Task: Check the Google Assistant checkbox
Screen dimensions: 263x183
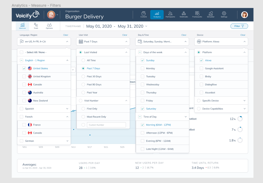Action: 201,68
